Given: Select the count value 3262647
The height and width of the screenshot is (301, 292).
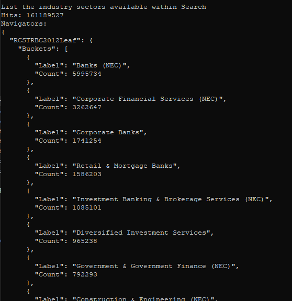Looking at the screenshot, I should (x=87, y=107).
